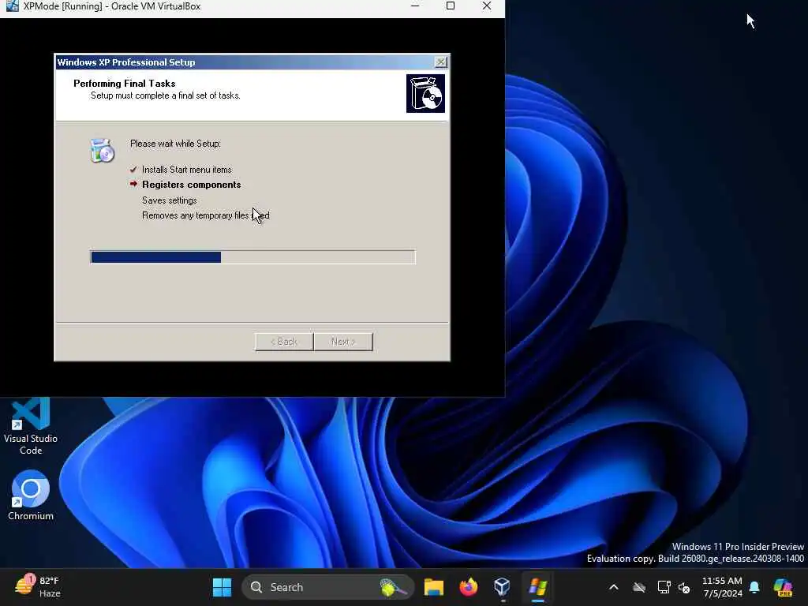The width and height of the screenshot is (808, 606).
Task: Close the XPMode VirtualBox window
Action: tap(486, 6)
